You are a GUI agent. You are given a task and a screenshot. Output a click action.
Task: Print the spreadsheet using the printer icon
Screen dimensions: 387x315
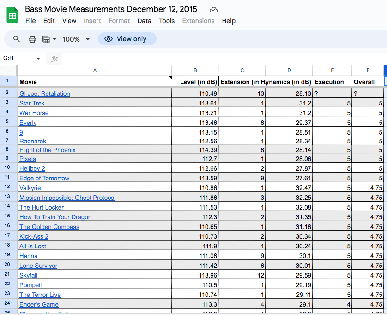(x=32, y=39)
